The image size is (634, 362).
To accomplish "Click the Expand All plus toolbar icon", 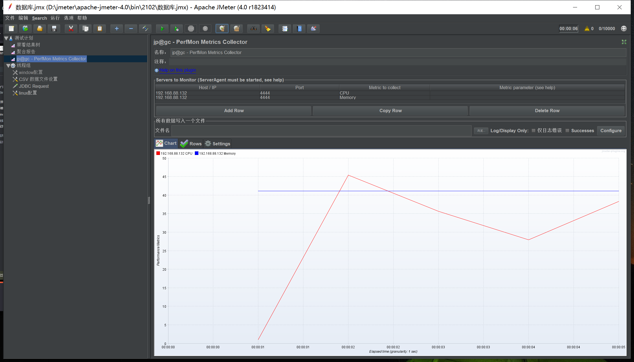I will [117, 29].
